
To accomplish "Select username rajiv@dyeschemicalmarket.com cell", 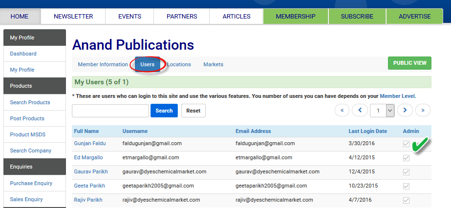I will click(161, 200).
